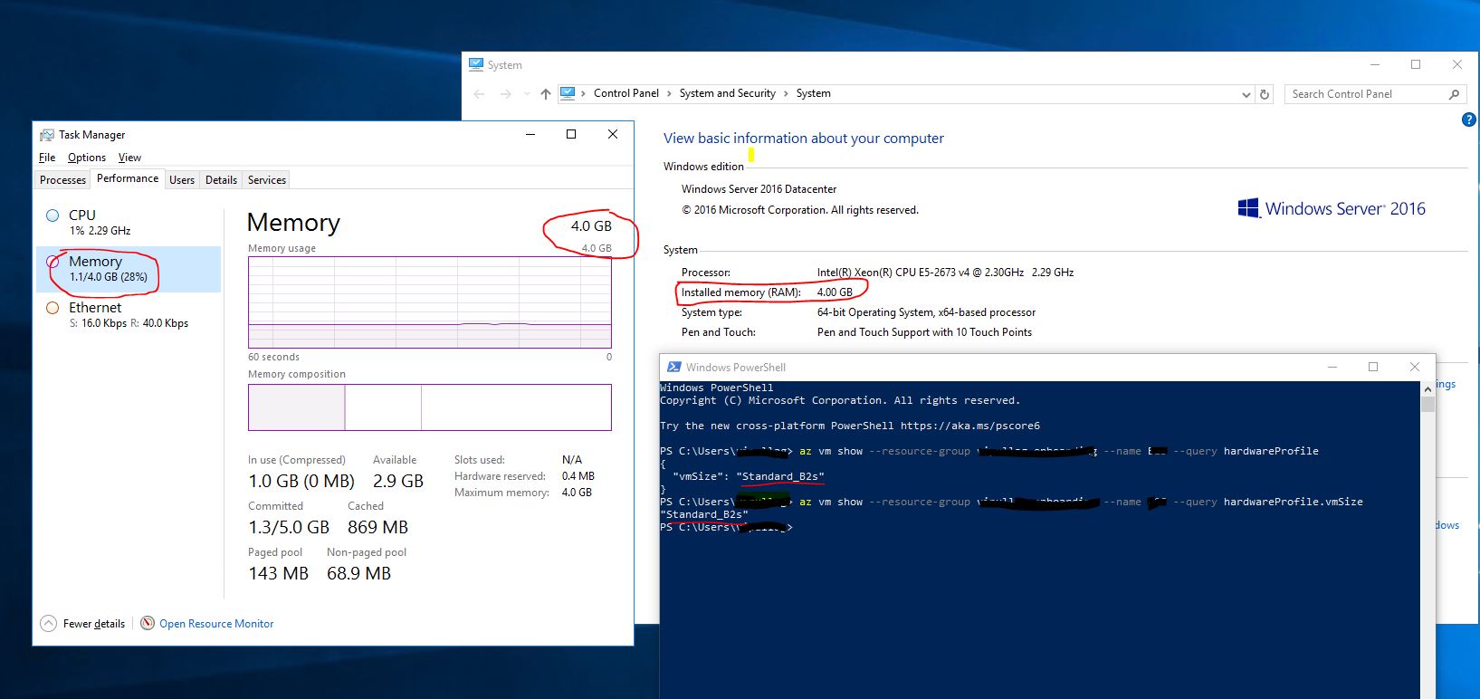
Task: Open the Services tab
Action: coord(267,180)
